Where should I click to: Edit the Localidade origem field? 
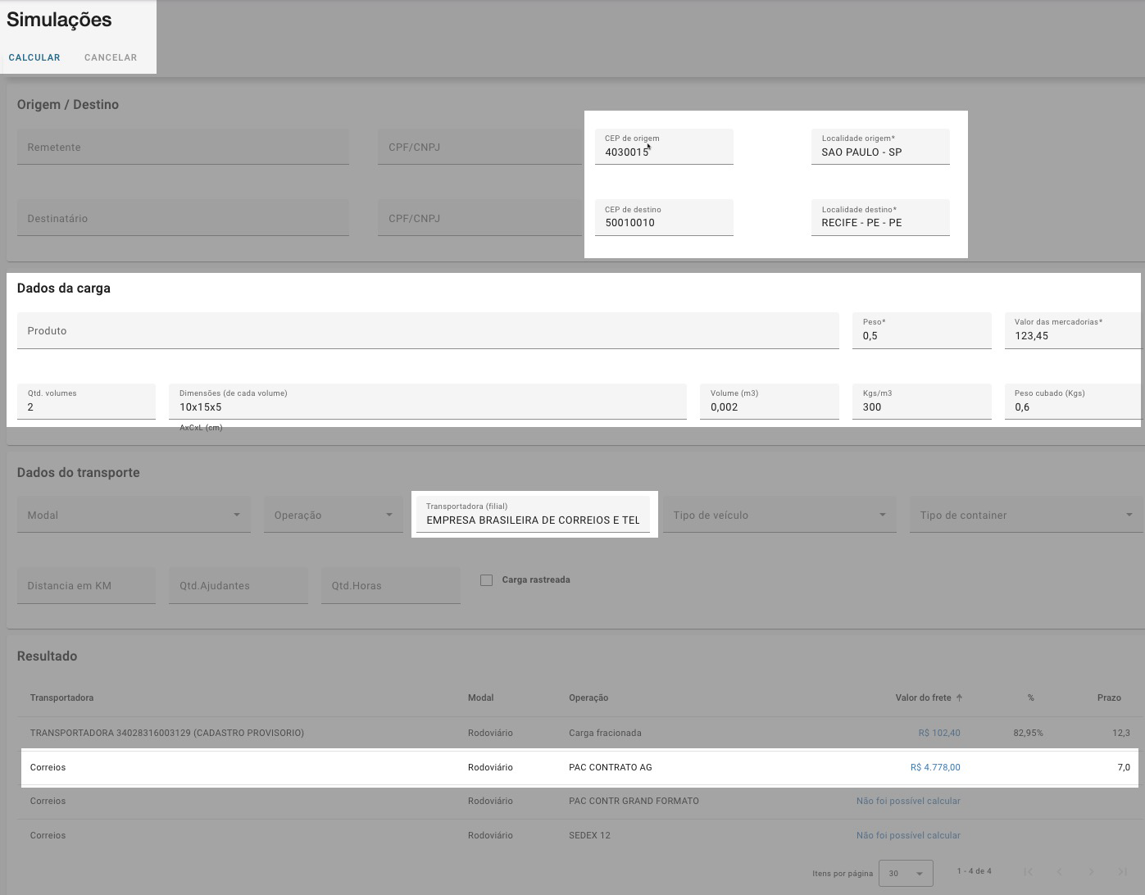pyautogui.click(x=880, y=147)
